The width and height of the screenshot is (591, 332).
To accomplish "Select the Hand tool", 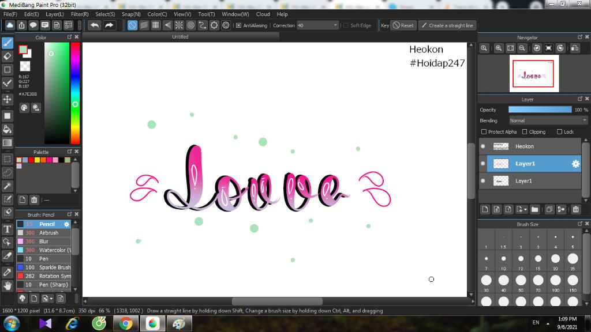I will [x=8, y=286].
